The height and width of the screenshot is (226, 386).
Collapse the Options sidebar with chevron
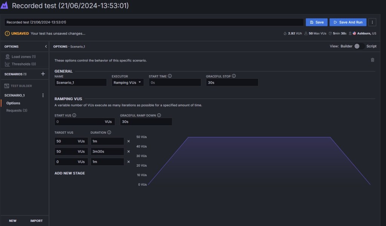coord(46,46)
